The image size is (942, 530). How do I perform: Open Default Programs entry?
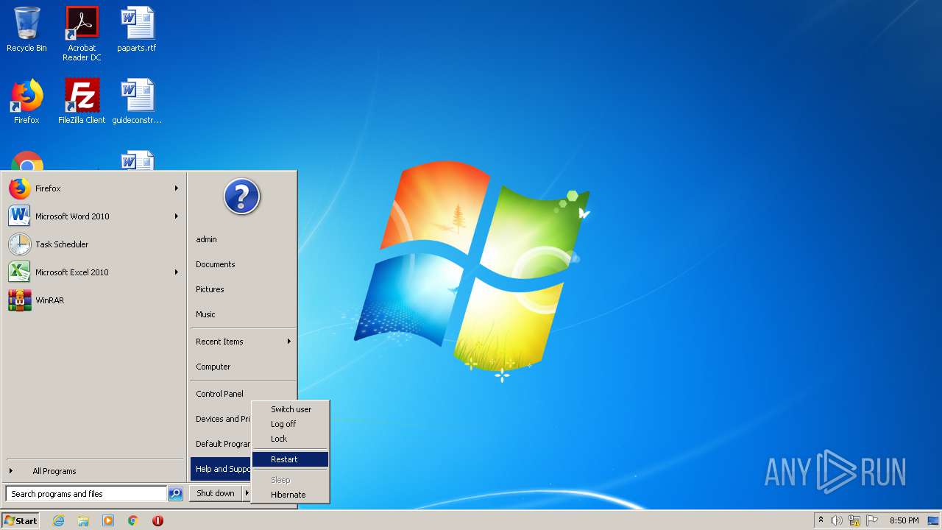[221, 444]
